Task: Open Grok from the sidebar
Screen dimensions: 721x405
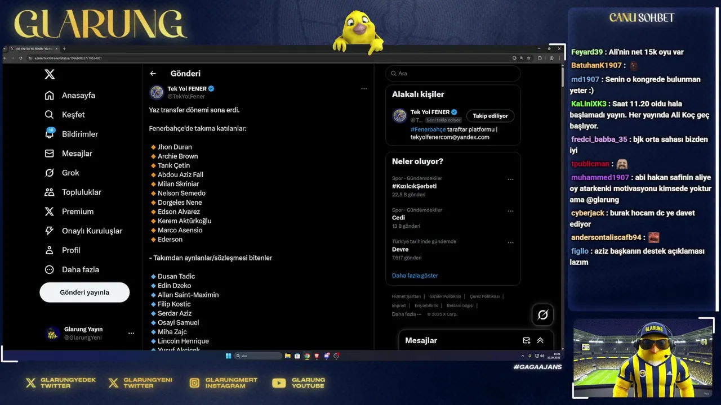Action: click(62, 173)
